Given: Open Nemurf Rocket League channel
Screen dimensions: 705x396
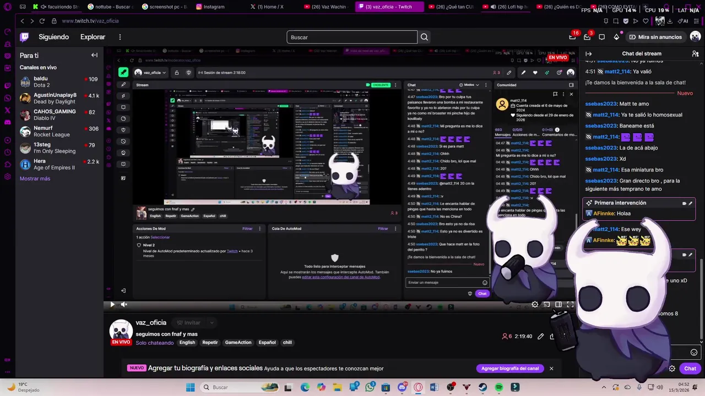Looking at the screenshot, I should [x=59, y=131].
